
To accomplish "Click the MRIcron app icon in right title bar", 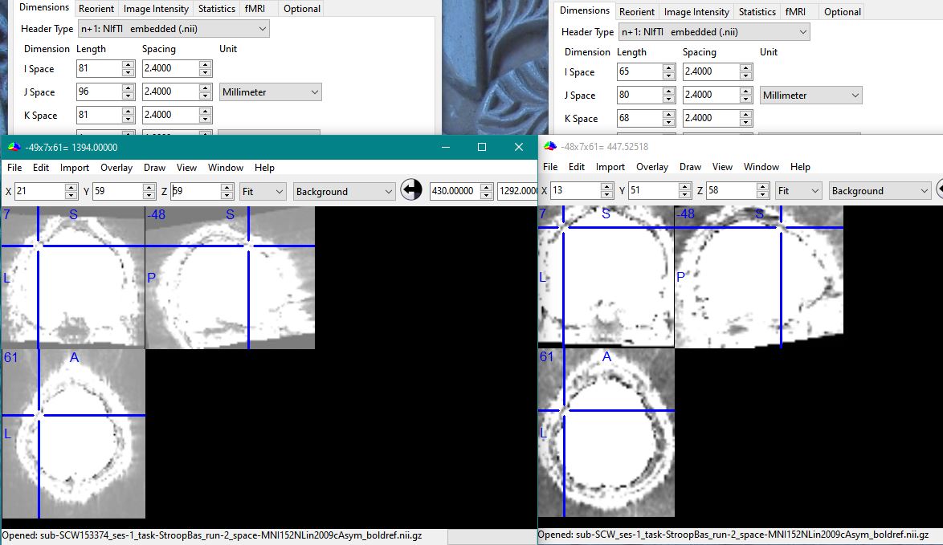I will click(549, 147).
